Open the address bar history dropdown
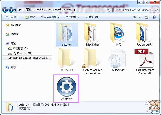The image size is (161, 115). (104, 10)
